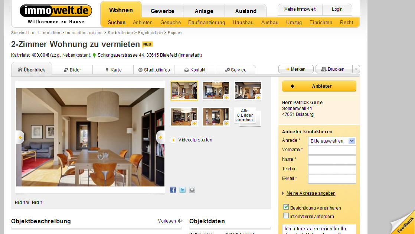Select the Anlage main tab
415x234 pixels.
click(x=204, y=11)
